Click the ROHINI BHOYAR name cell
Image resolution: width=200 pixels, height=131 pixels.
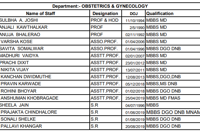(18, 91)
